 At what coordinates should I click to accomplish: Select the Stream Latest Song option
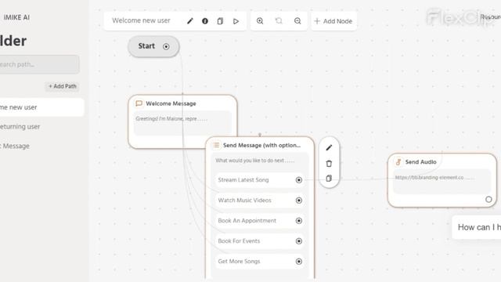260,180
